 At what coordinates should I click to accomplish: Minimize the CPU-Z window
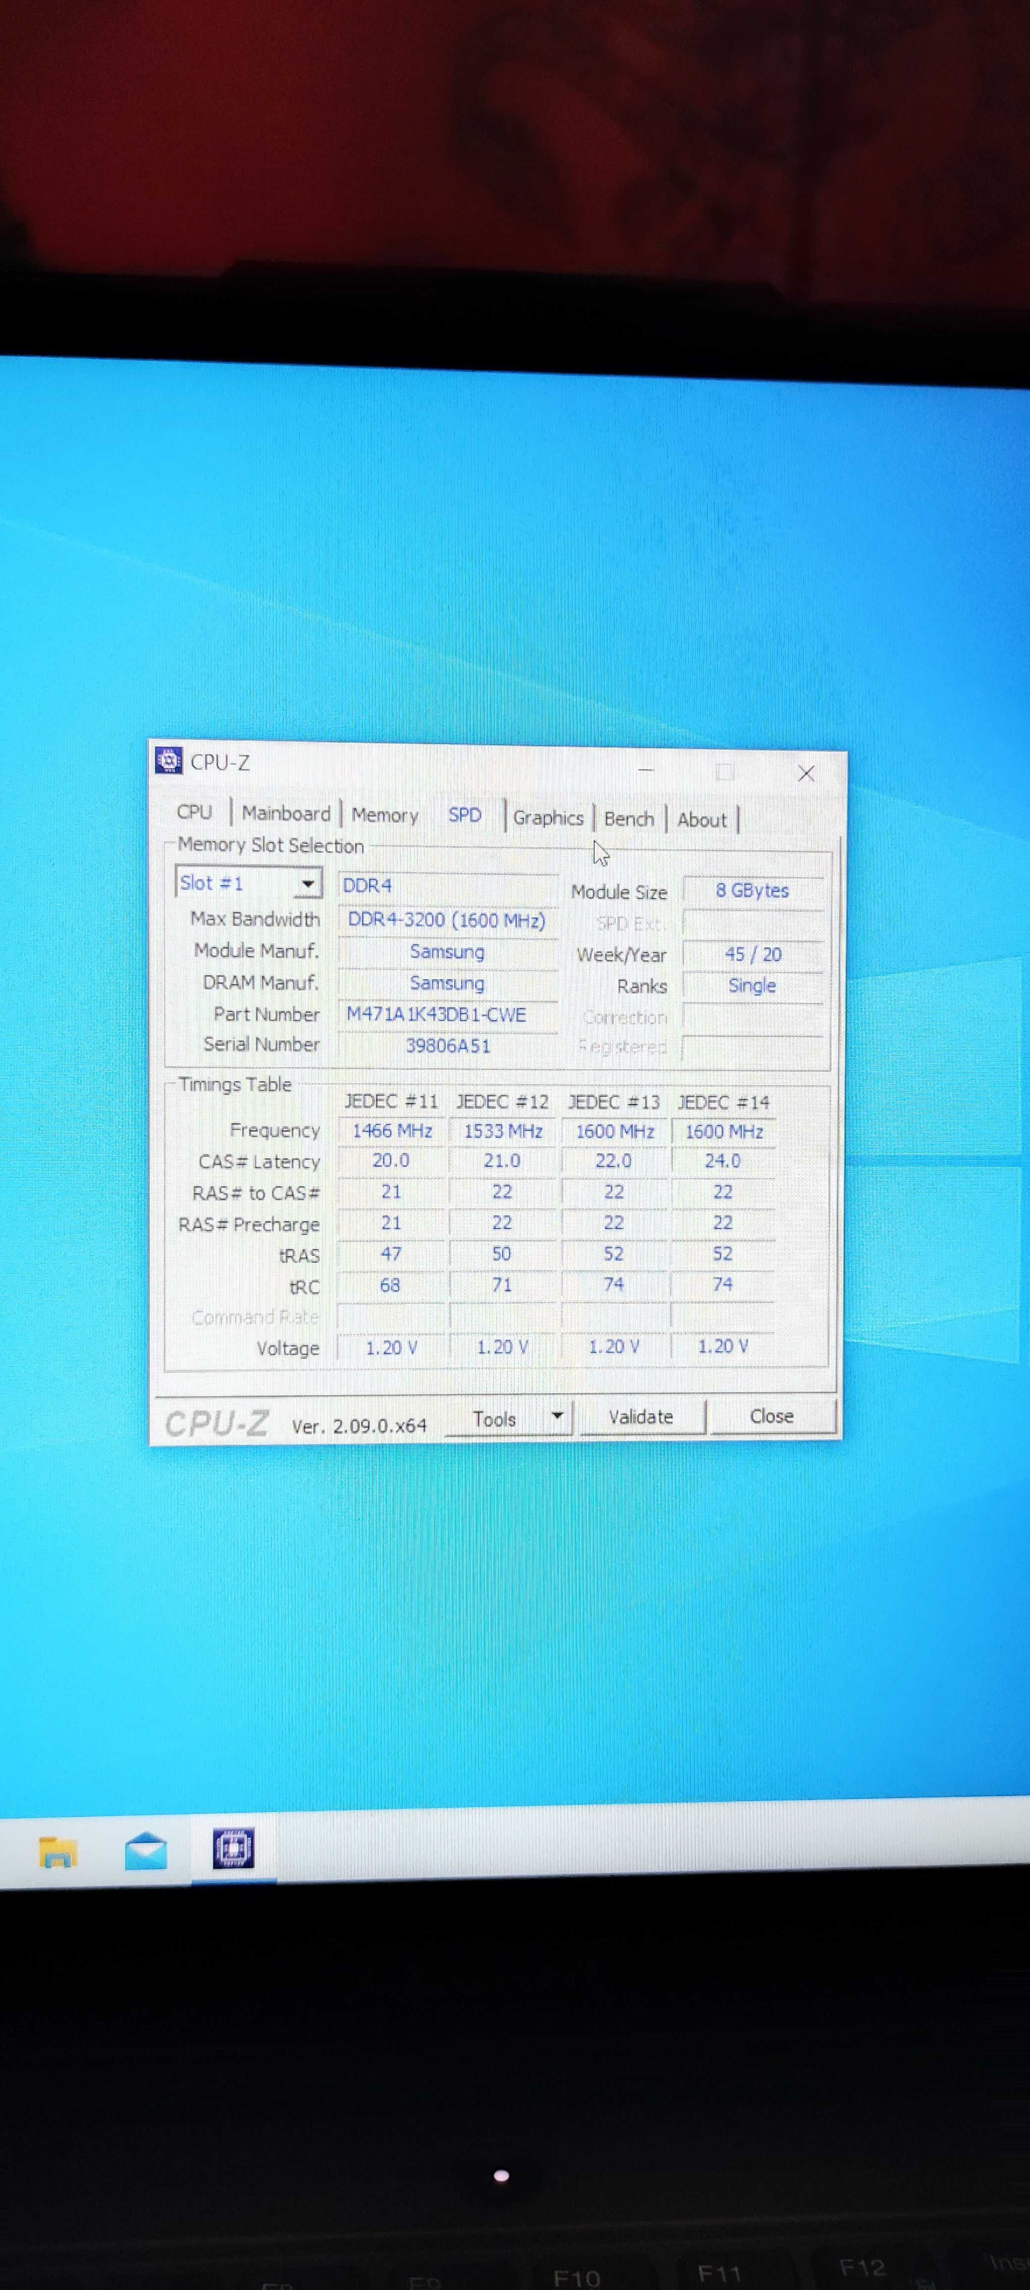[646, 770]
